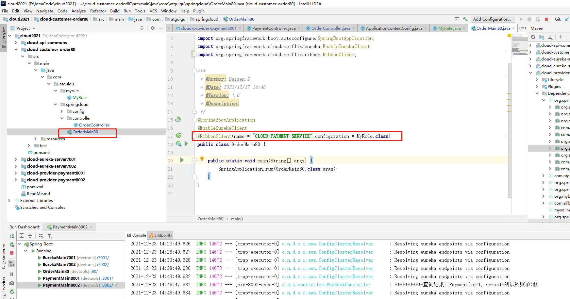
Task: Open the :8002/ link of PaymentMain8002
Action: tap(107, 285)
